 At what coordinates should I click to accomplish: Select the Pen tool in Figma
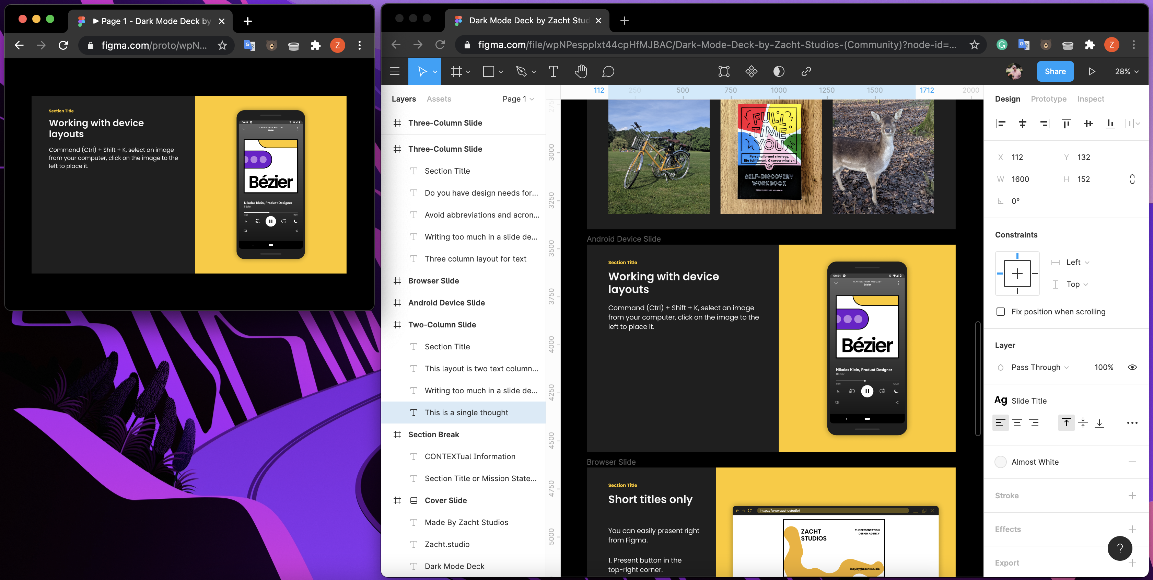click(x=521, y=71)
